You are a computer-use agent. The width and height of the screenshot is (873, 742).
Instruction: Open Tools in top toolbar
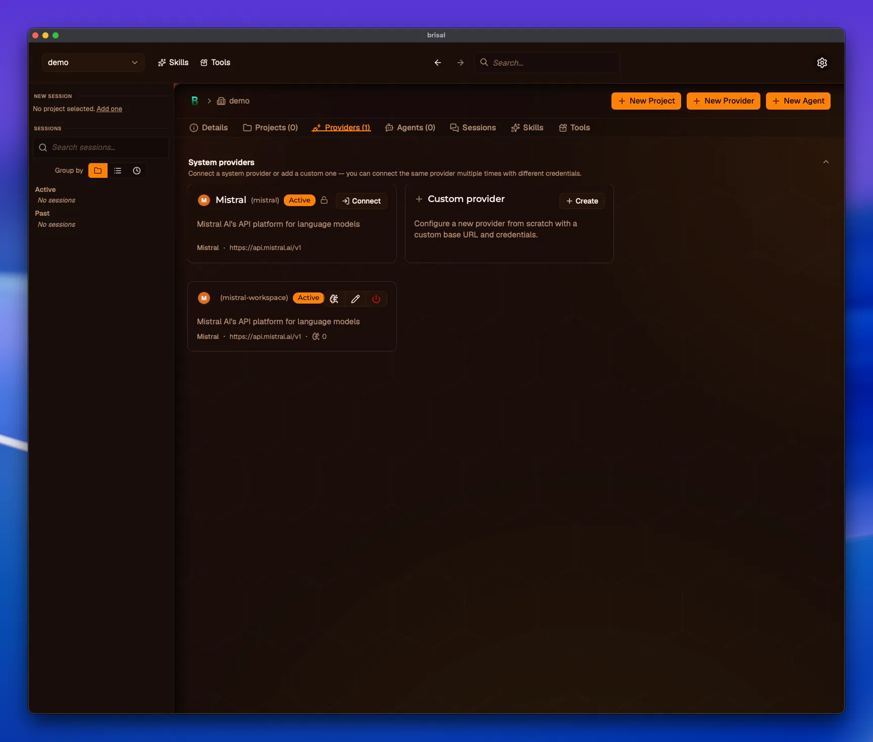pyautogui.click(x=216, y=63)
